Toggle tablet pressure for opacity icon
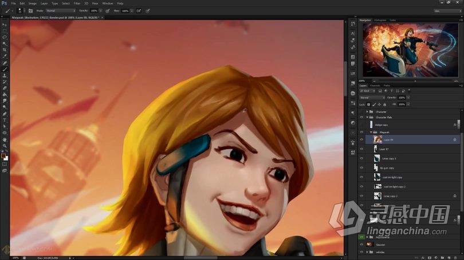 click(x=108, y=11)
